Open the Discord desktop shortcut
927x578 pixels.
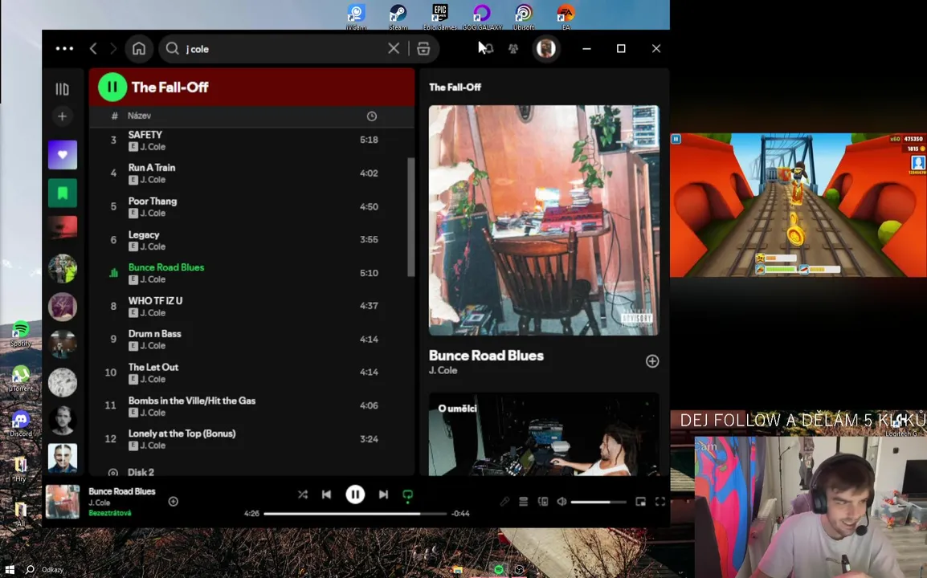(x=21, y=424)
